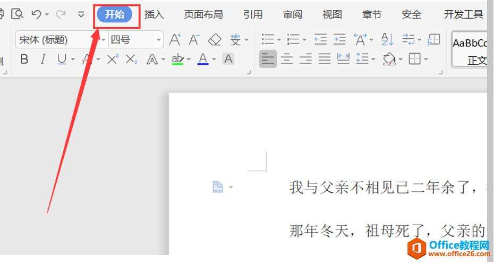
Task: Click the distributed alignment icon
Action: click(x=343, y=59)
